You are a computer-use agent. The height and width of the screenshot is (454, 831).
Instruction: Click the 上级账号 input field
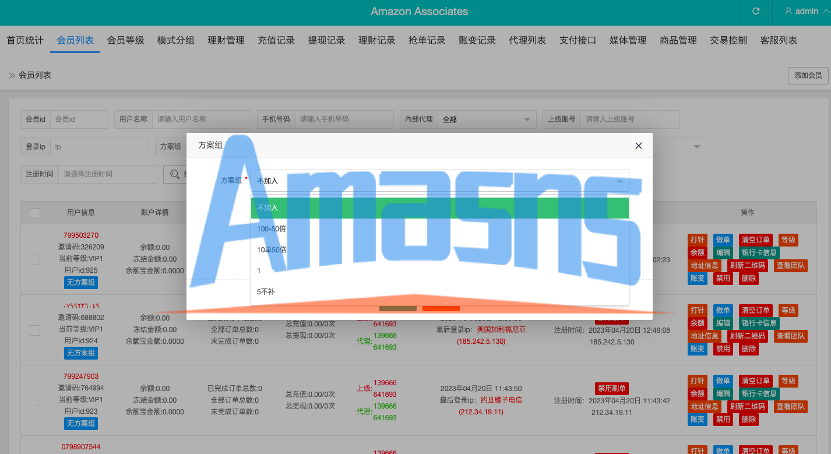point(630,119)
